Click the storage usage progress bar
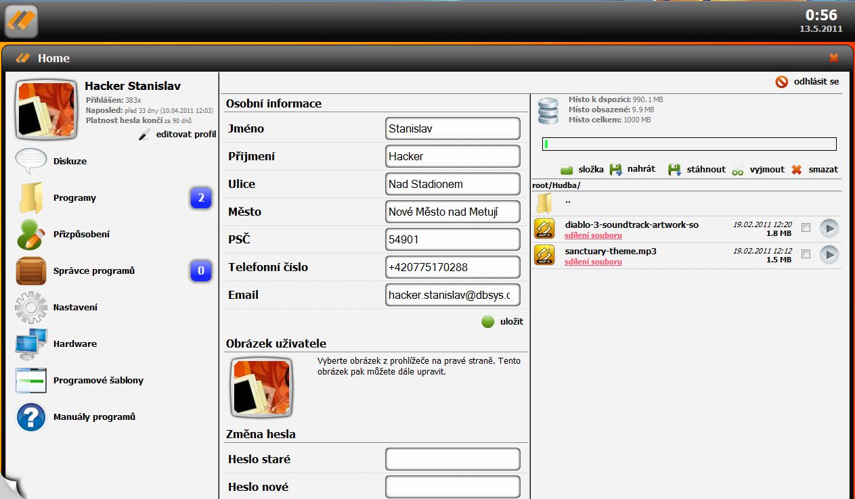Screen dimensions: 855x499 [x=689, y=144]
